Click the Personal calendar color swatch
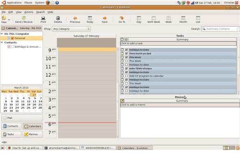Viewport: 240px width, 154px height. pos(9,38)
